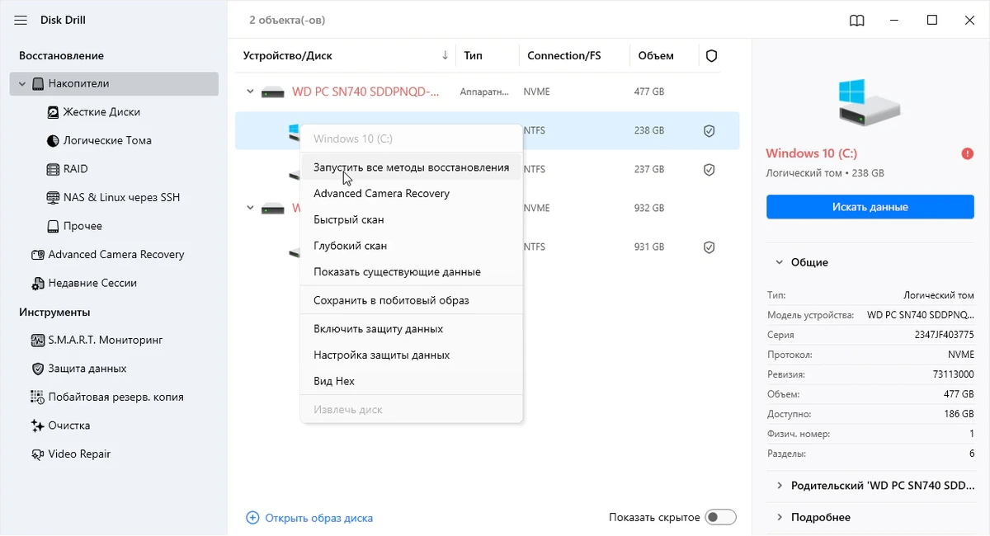Click NAS & Linux через SSH icon

54,198
